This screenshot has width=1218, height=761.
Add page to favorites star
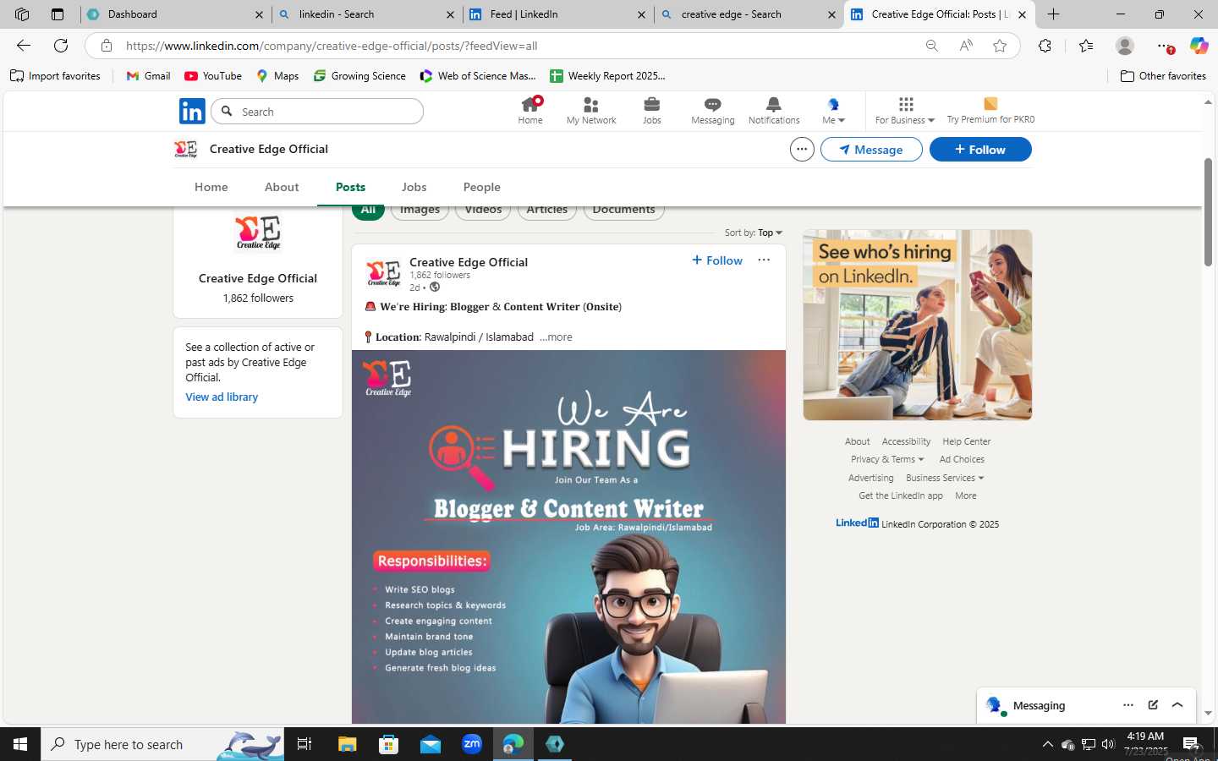[x=1000, y=46]
